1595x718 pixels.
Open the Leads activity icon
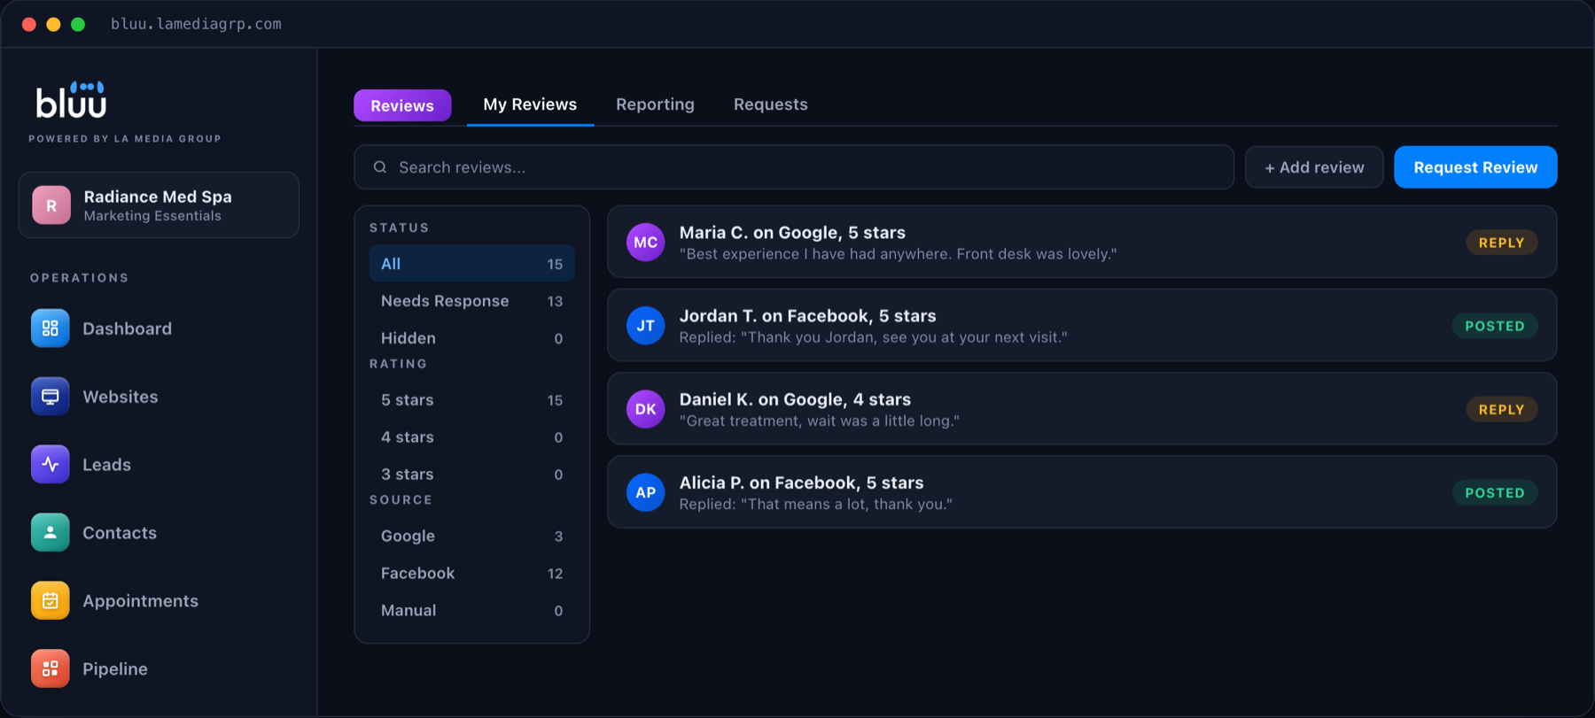coord(50,465)
